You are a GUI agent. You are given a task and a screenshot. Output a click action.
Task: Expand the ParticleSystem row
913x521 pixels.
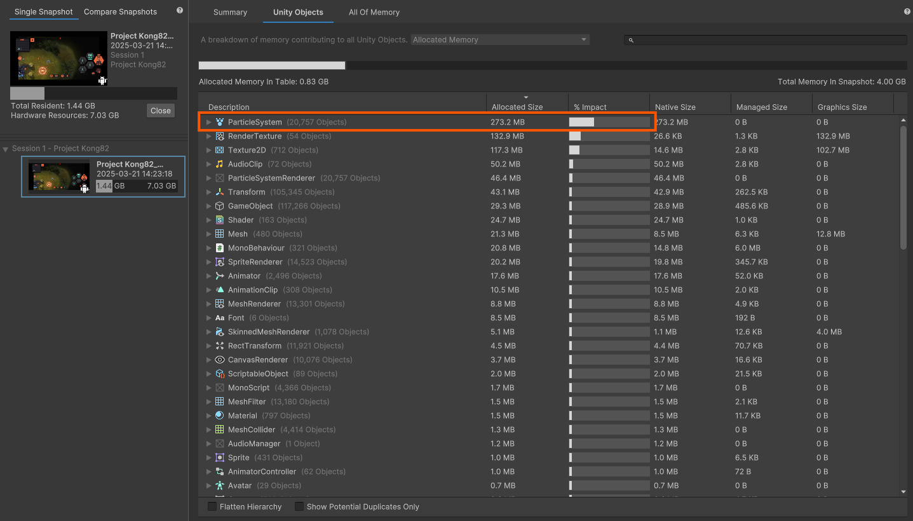208,122
